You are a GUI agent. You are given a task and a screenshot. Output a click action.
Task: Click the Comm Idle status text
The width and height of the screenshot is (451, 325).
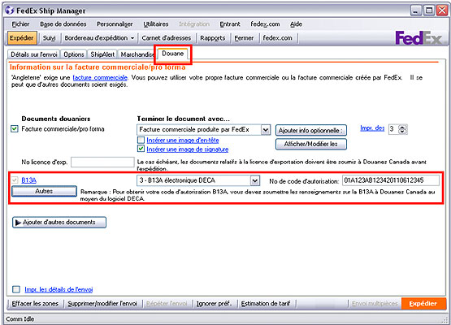coord(20,318)
